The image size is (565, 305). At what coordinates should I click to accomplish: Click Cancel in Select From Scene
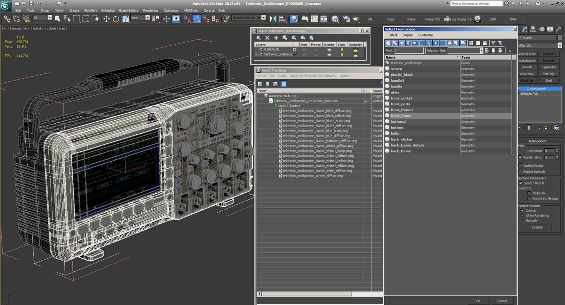502,301
